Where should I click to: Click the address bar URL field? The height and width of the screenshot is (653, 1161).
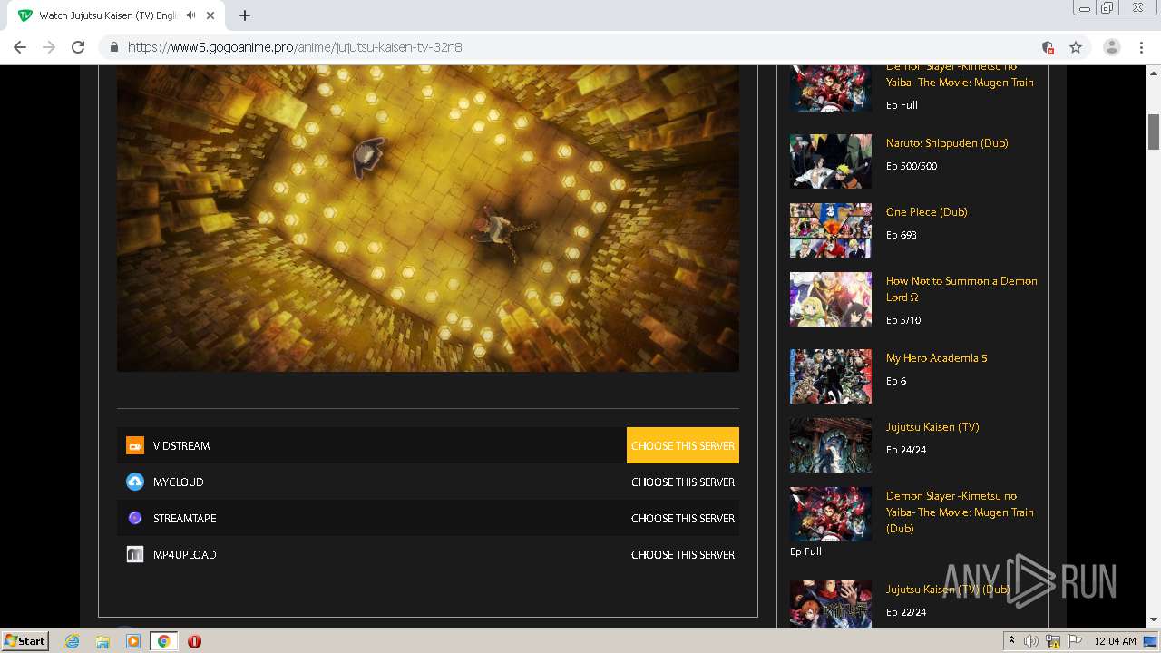pos(580,47)
